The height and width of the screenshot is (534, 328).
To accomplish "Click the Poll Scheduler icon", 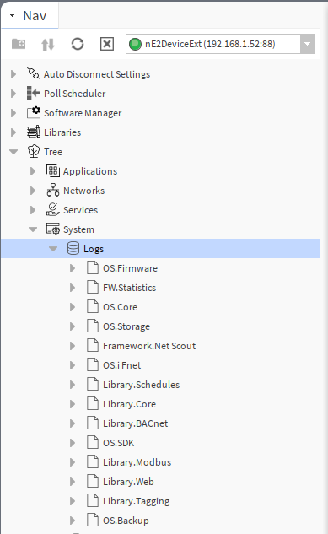I will coord(34,93).
